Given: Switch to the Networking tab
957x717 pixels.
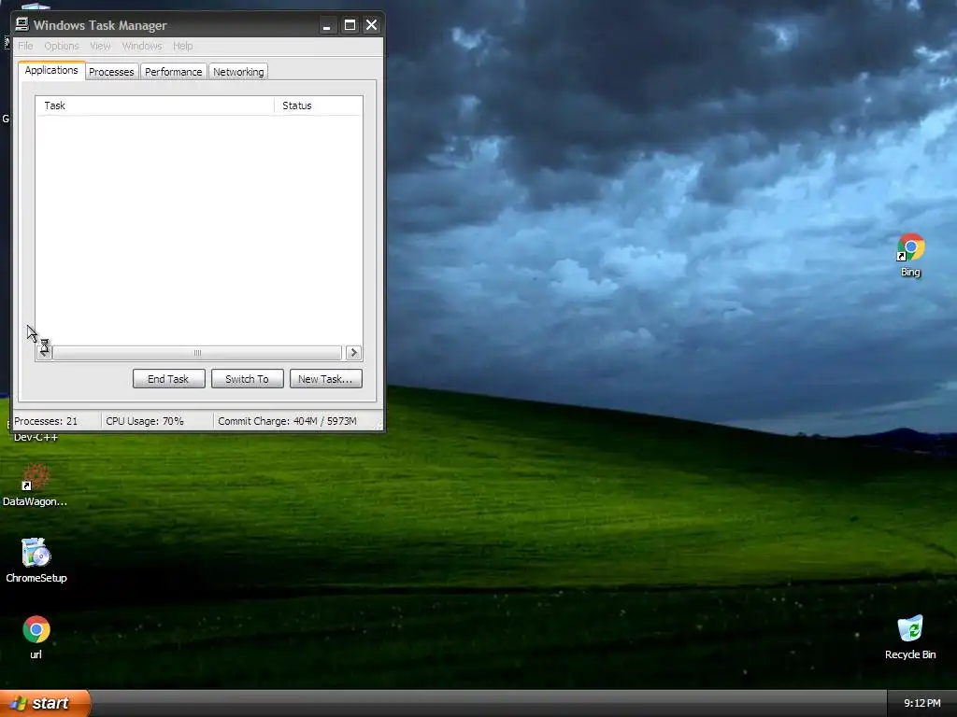Looking at the screenshot, I should pos(238,72).
